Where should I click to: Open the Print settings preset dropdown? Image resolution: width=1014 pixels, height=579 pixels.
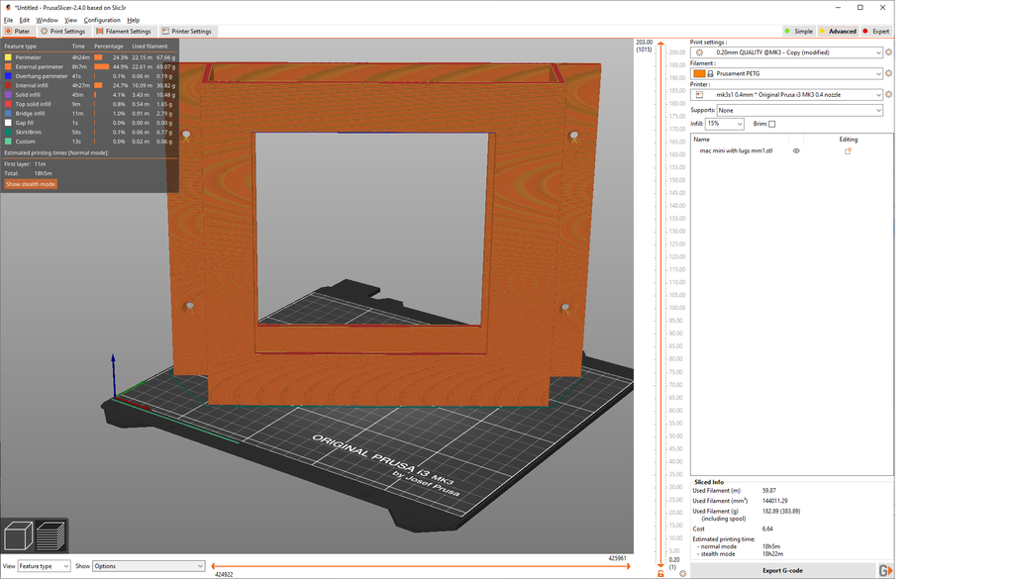pyautogui.click(x=786, y=52)
